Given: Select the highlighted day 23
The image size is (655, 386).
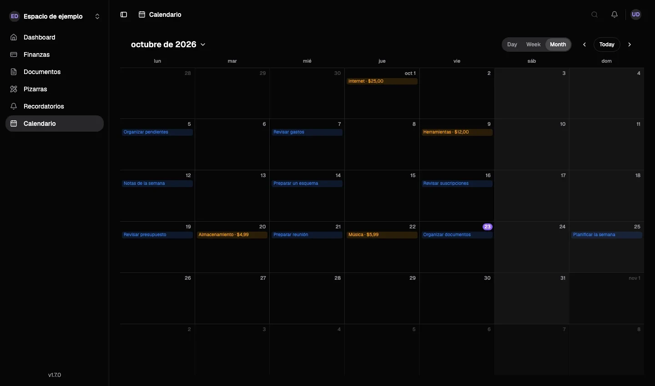Looking at the screenshot, I should click(x=488, y=227).
